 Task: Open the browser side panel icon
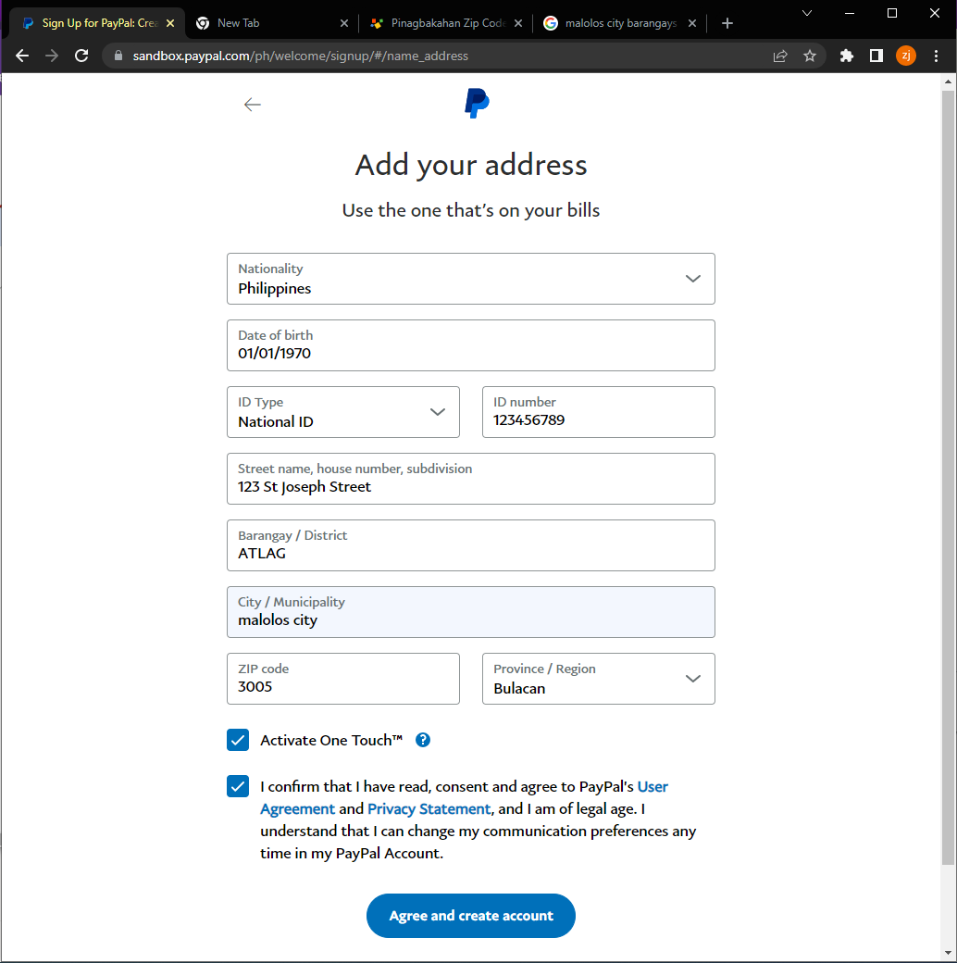[876, 56]
